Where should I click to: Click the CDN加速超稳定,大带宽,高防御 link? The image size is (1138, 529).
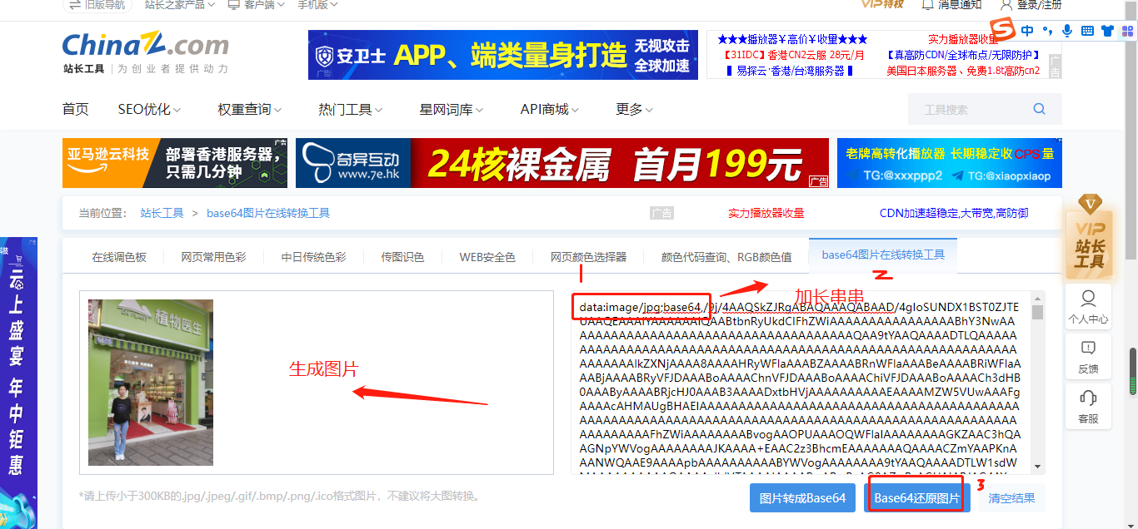coord(954,213)
